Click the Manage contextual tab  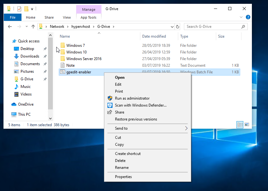(x=89, y=9)
